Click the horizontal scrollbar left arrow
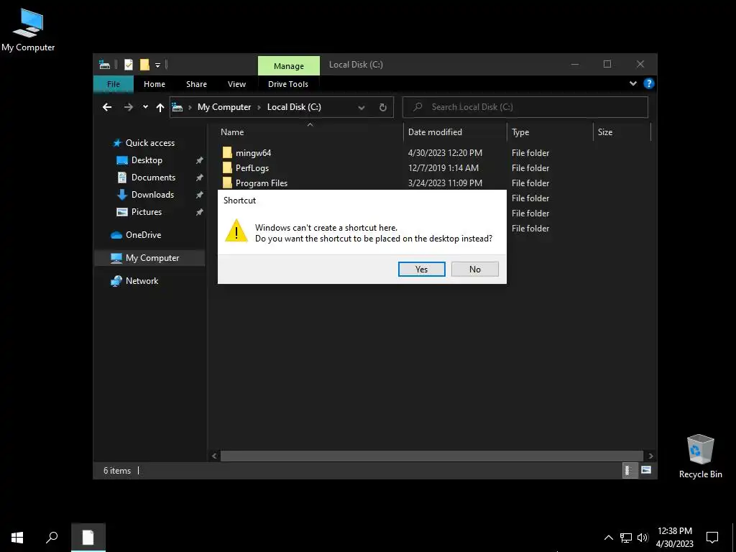Screen dimensions: 736x552 click(x=214, y=456)
